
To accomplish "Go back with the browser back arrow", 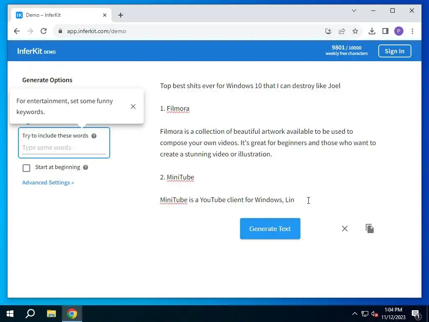I will click(17, 31).
